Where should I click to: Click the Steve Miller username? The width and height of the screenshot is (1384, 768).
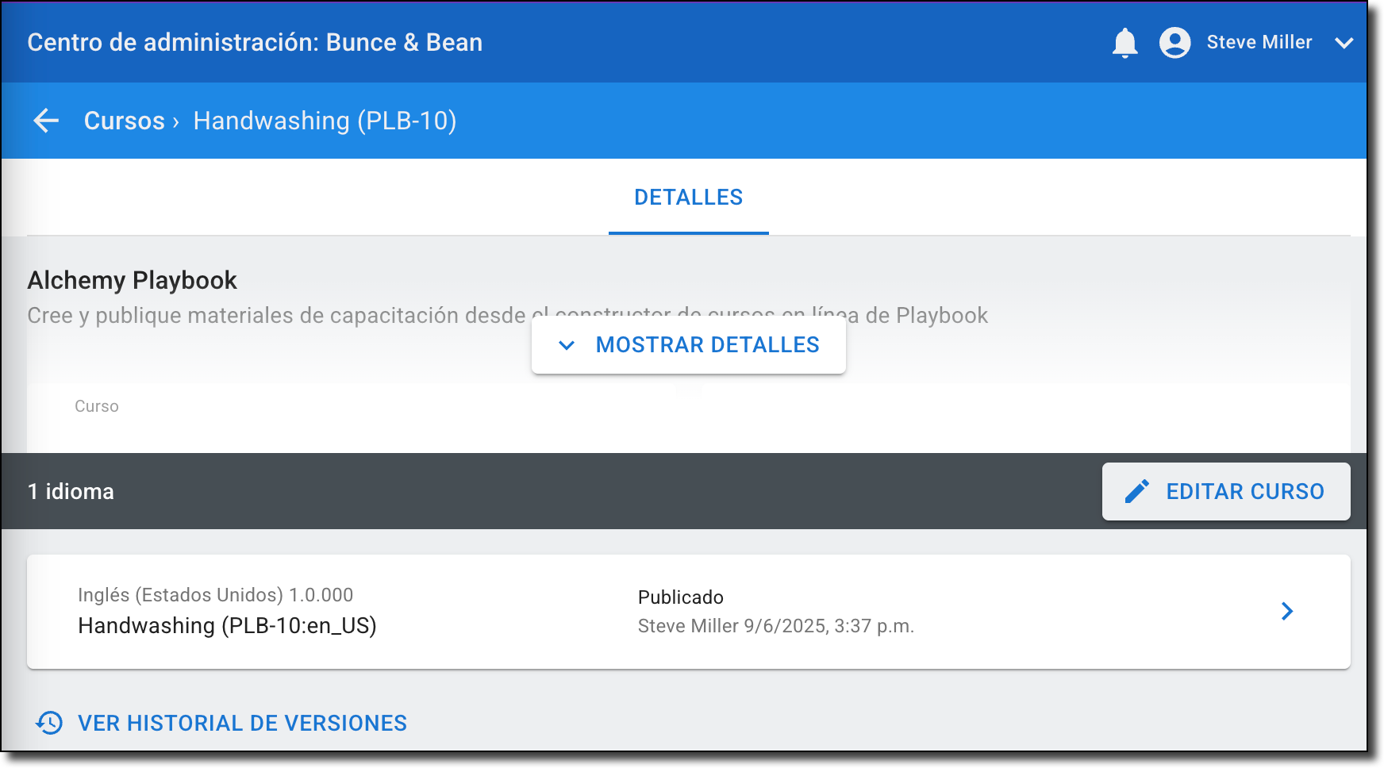[1259, 43]
